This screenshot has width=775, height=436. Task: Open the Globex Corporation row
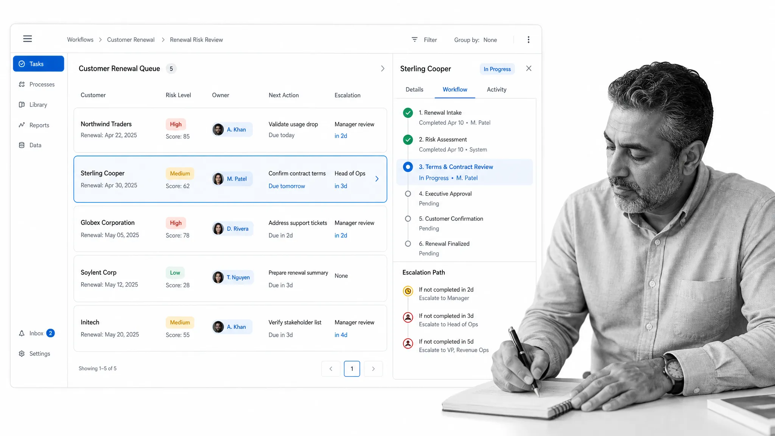point(230,229)
